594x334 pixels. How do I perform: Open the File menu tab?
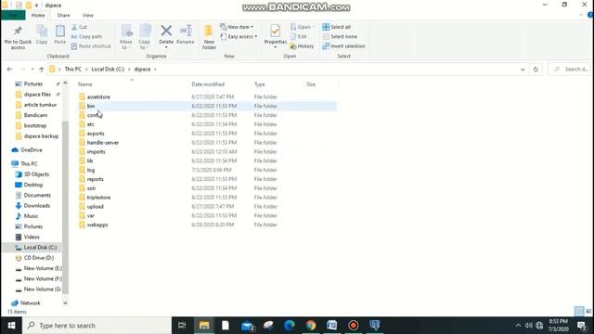(13, 15)
